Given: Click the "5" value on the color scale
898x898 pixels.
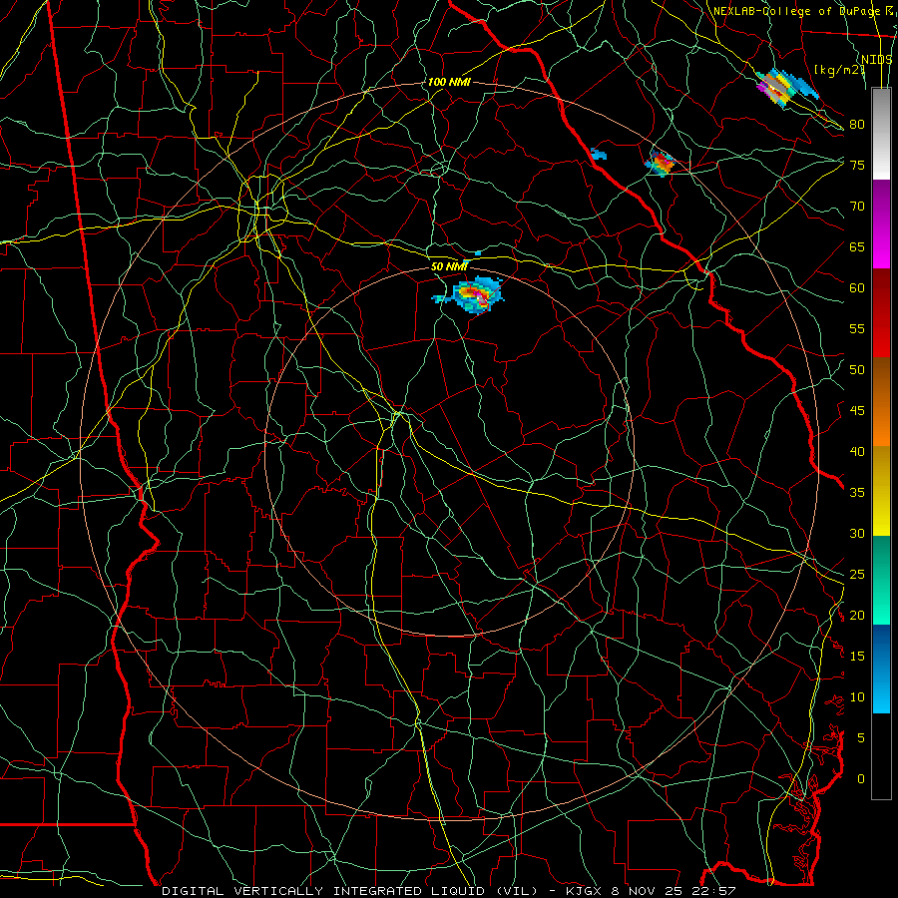Looking at the screenshot, I should tap(861, 737).
